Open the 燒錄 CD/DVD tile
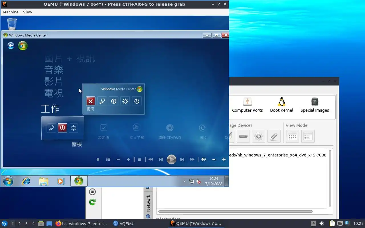 point(170,131)
